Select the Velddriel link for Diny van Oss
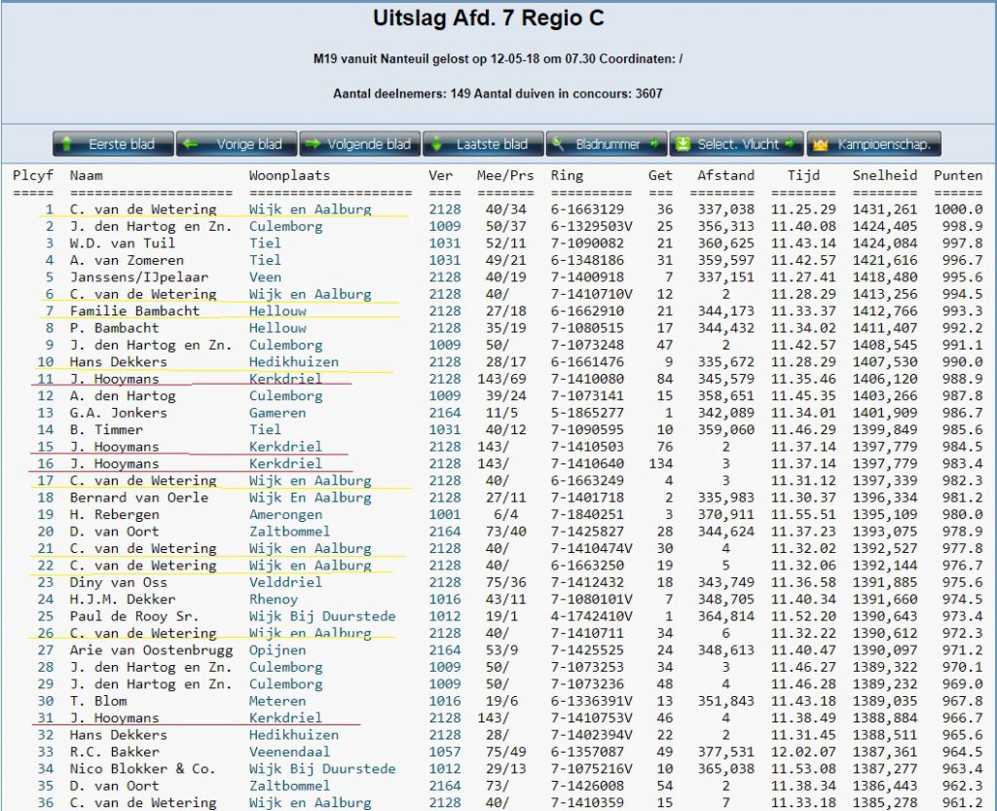Viewport: 997px width, 811px height. click(285, 582)
